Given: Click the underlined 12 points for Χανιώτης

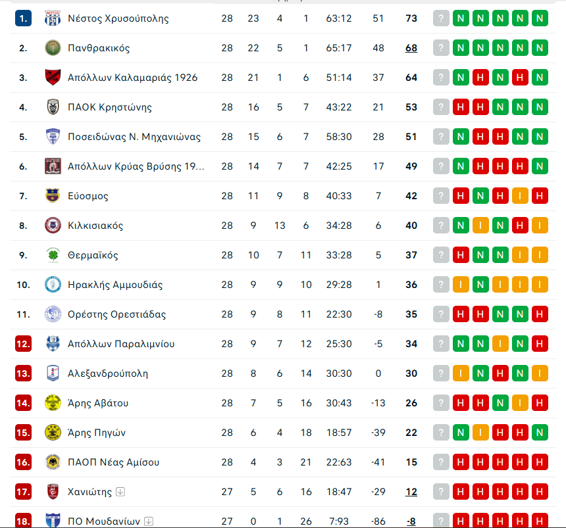Looking at the screenshot, I should click(x=411, y=492).
